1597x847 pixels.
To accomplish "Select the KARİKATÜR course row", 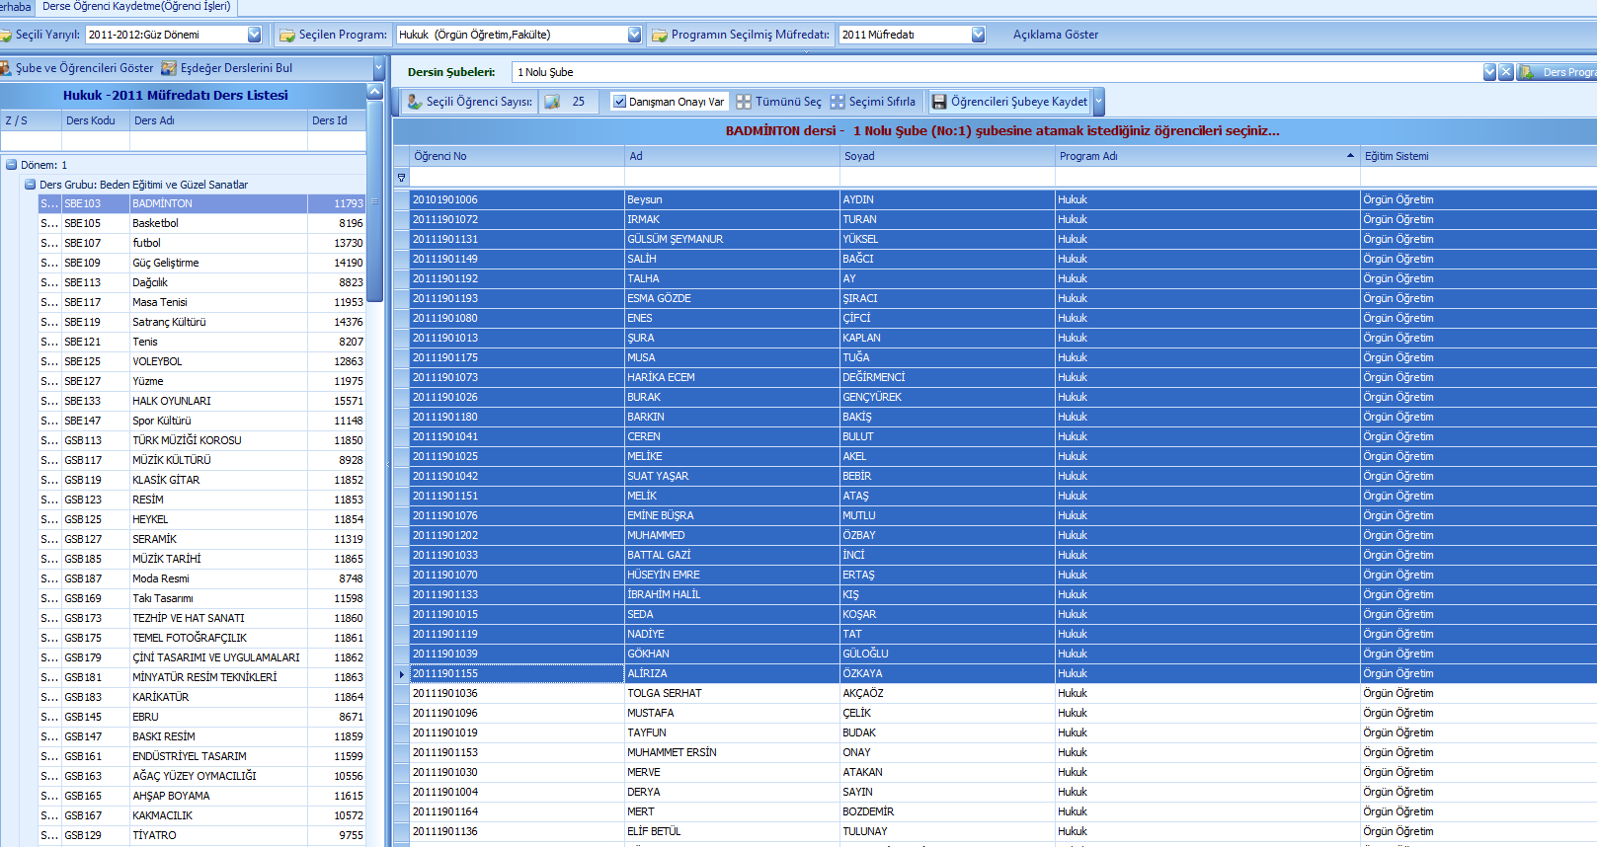I will [202, 697].
